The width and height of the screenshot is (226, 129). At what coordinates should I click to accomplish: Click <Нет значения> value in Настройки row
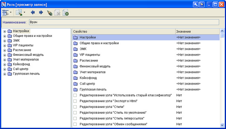pos(188,37)
